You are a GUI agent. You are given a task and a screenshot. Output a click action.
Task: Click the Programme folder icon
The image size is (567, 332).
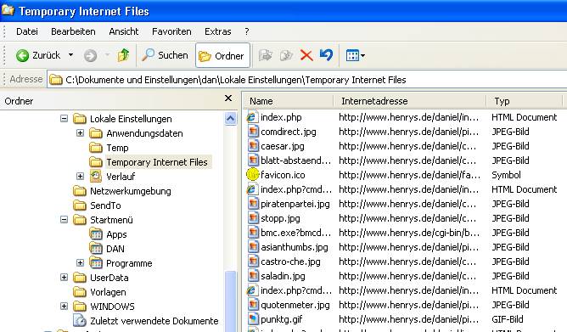click(x=96, y=263)
